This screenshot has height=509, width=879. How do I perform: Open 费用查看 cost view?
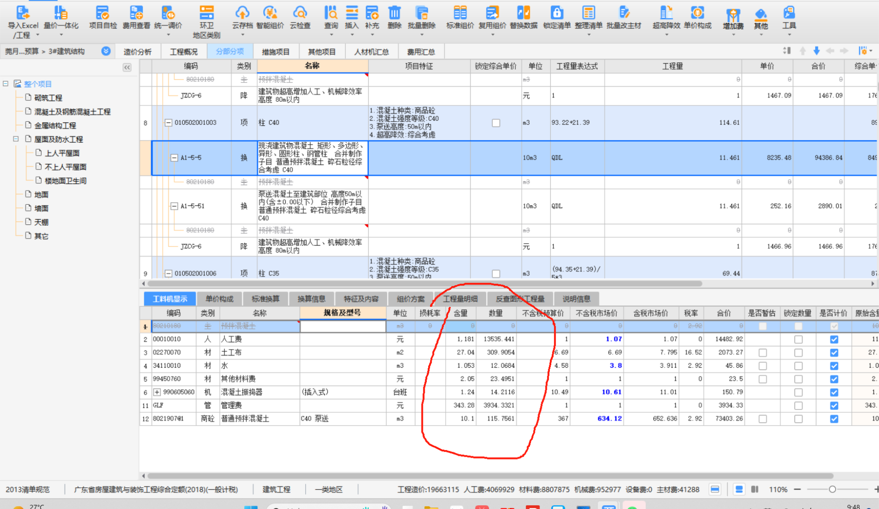pos(136,18)
